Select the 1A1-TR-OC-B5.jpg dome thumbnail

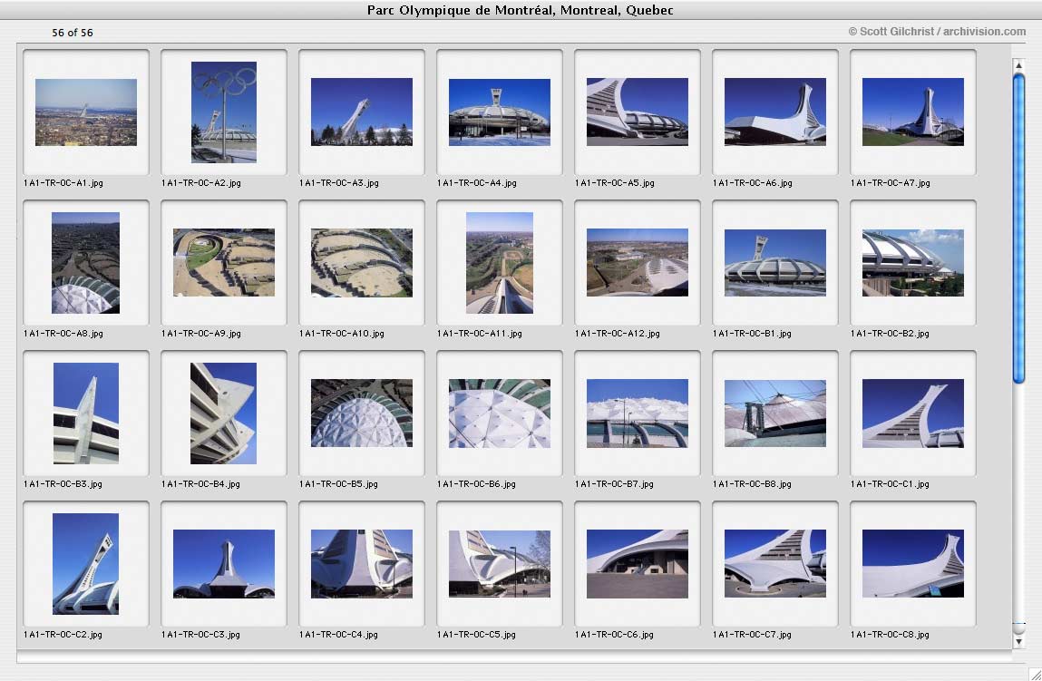click(x=362, y=413)
